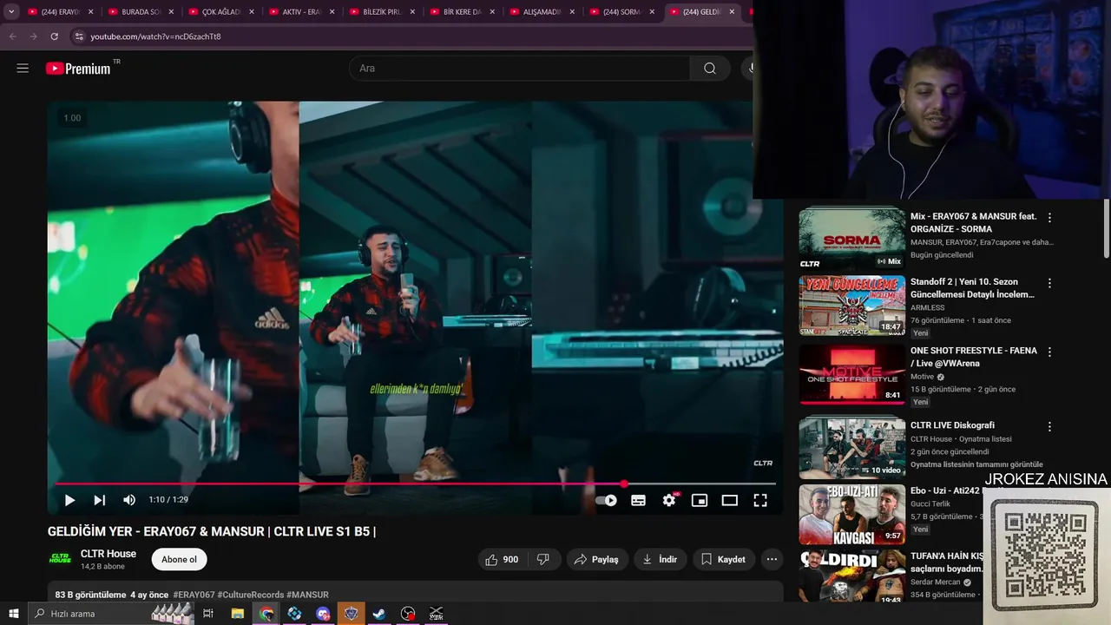The image size is (1111, 625).
Task: Open Steam from taskbar
Action: 379,614
